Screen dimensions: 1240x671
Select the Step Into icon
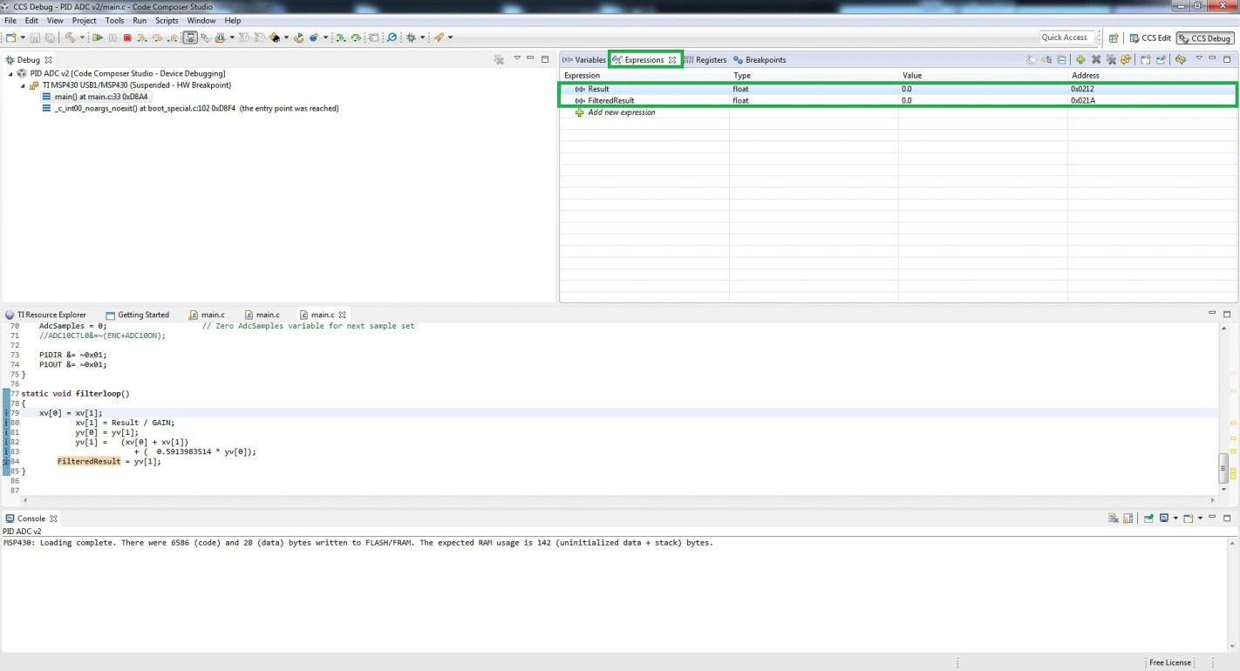[x=141, y=37]
